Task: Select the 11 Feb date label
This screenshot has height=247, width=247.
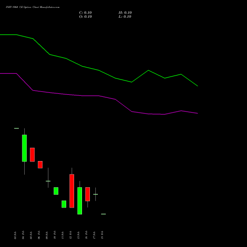Action: coord(63,235)
